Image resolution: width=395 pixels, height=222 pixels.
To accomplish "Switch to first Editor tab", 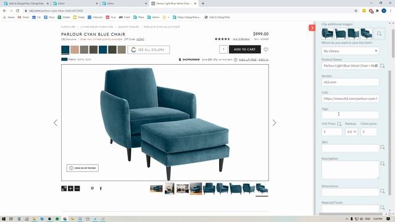I will pyautogui.click(x=75, y=4).
